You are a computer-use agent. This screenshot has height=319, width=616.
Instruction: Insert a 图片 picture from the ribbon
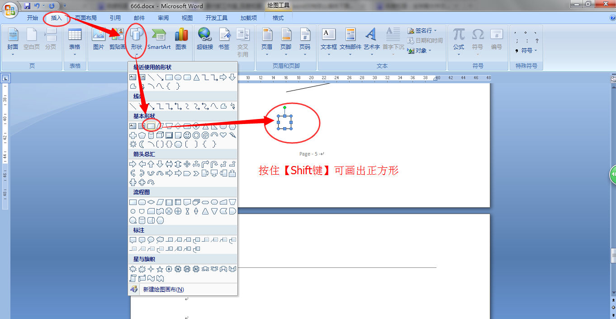tap(98, 39)
